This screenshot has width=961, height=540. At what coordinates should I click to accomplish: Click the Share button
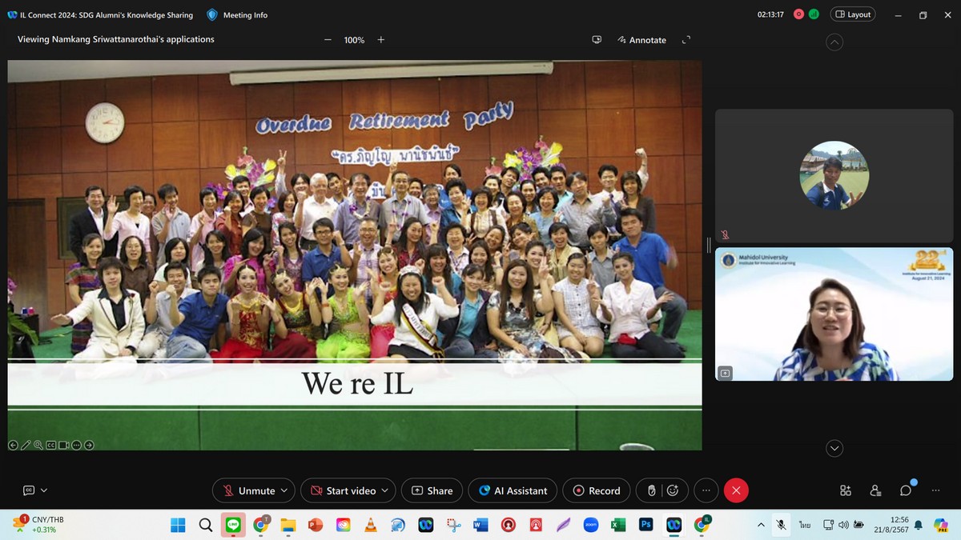pyautogui.click(x=432, y=490)
